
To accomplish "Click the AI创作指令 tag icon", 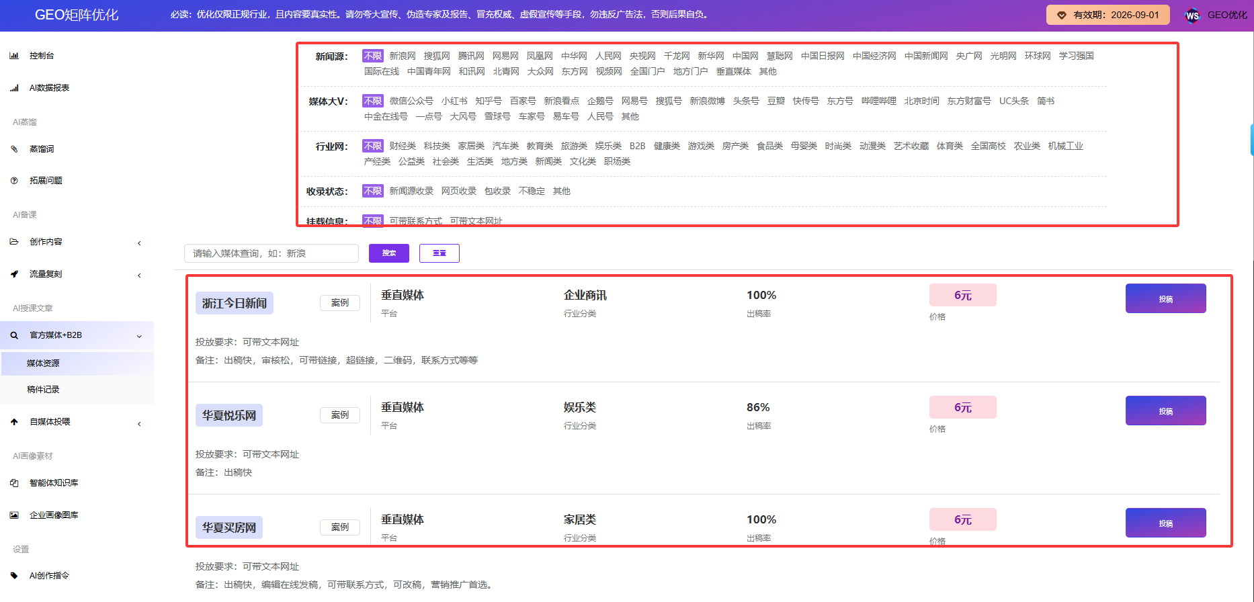I will point(14,576).
